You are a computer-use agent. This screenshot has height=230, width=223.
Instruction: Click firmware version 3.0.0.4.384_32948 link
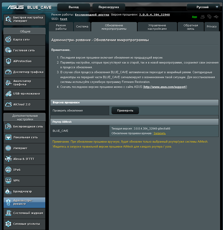154,15
